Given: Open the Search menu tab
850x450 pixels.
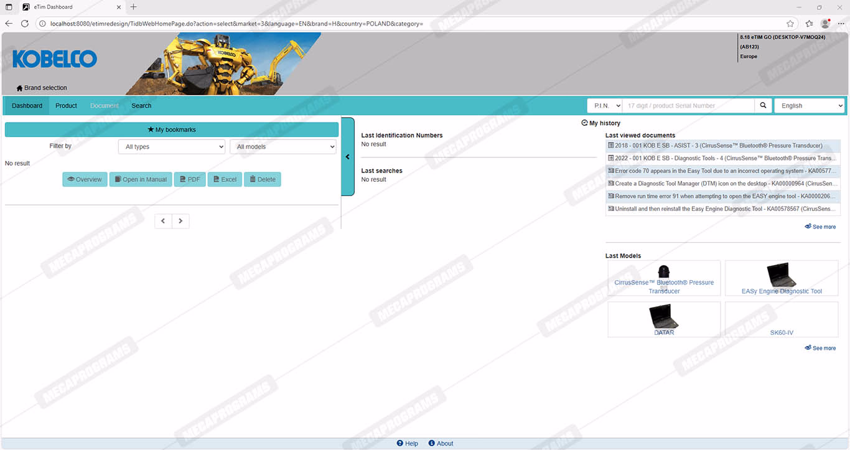Looking at the screenshot, I should 141,106.
